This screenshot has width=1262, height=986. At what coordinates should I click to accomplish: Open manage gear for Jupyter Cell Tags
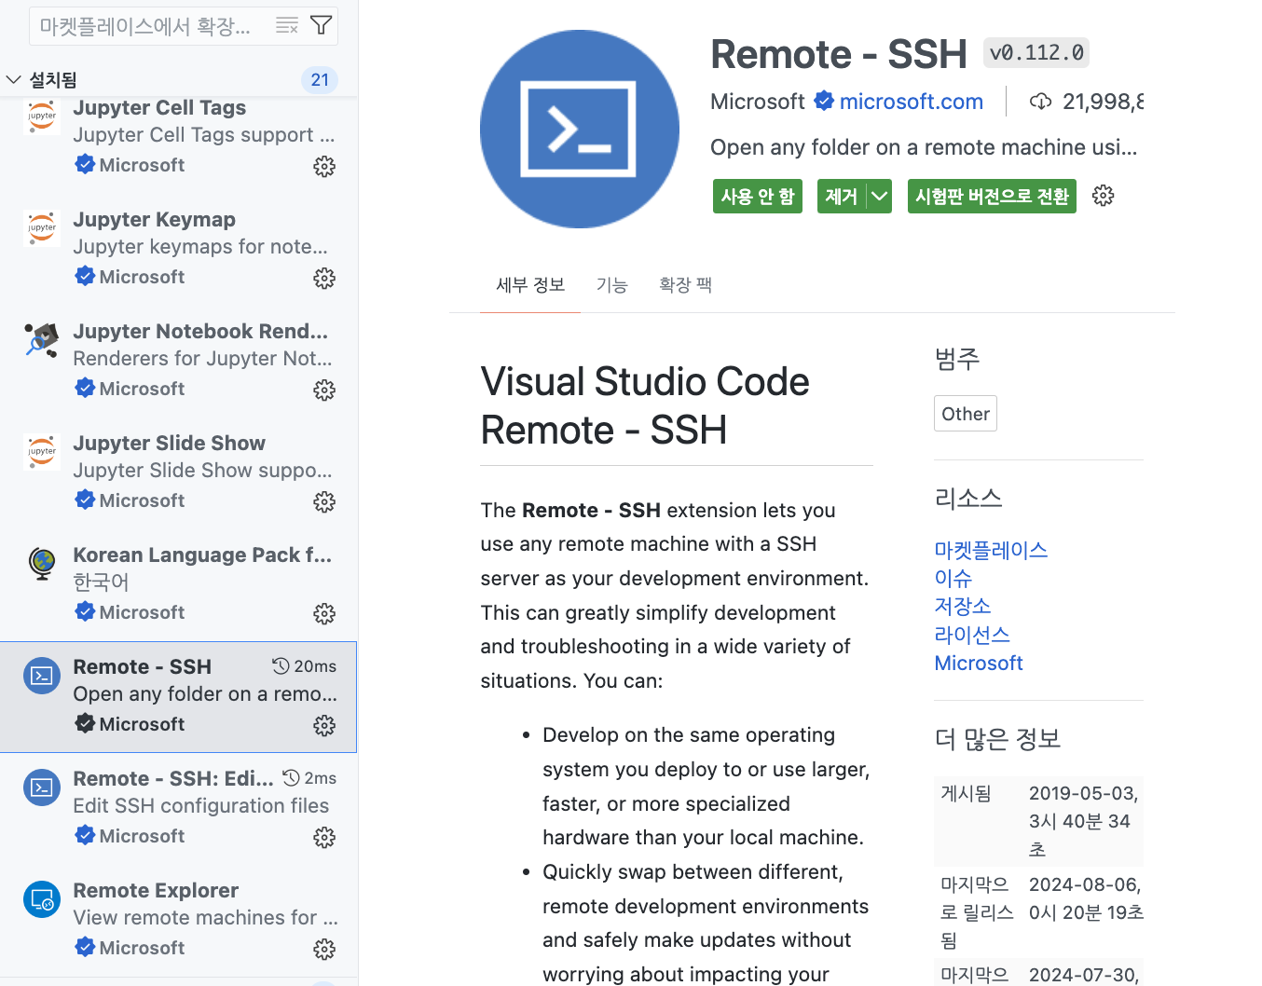324,167
